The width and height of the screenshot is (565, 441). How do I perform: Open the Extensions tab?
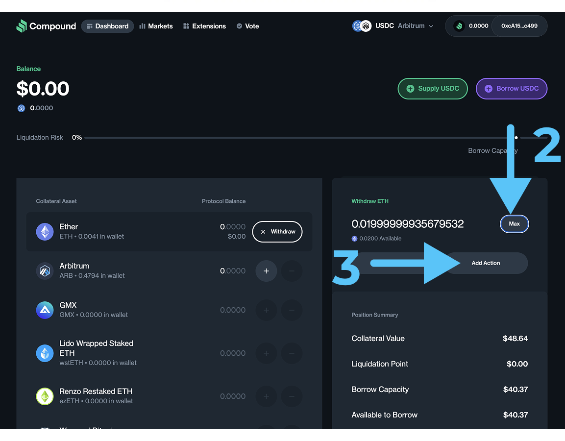point(204,26)
